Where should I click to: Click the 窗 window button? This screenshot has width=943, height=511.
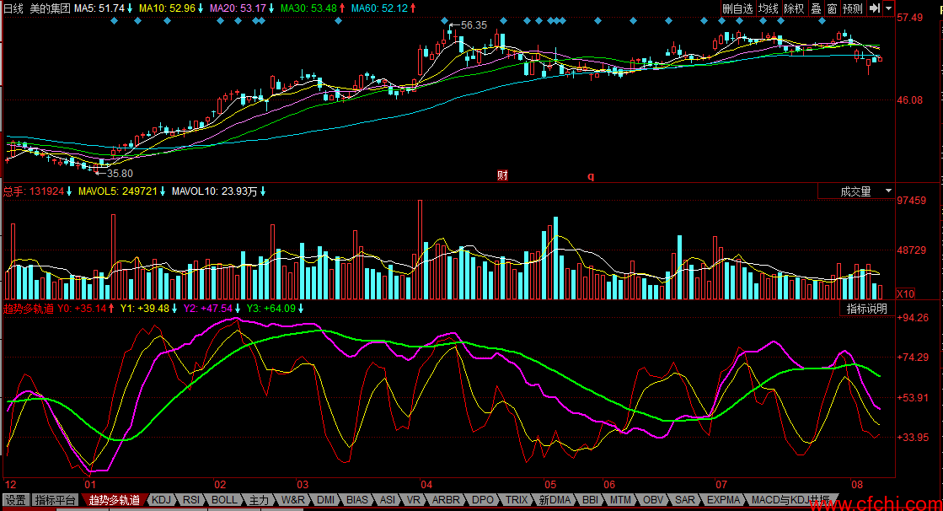833,8
